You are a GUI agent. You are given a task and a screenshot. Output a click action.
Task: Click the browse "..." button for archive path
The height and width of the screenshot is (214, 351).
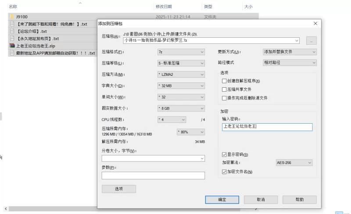point(311,40)
